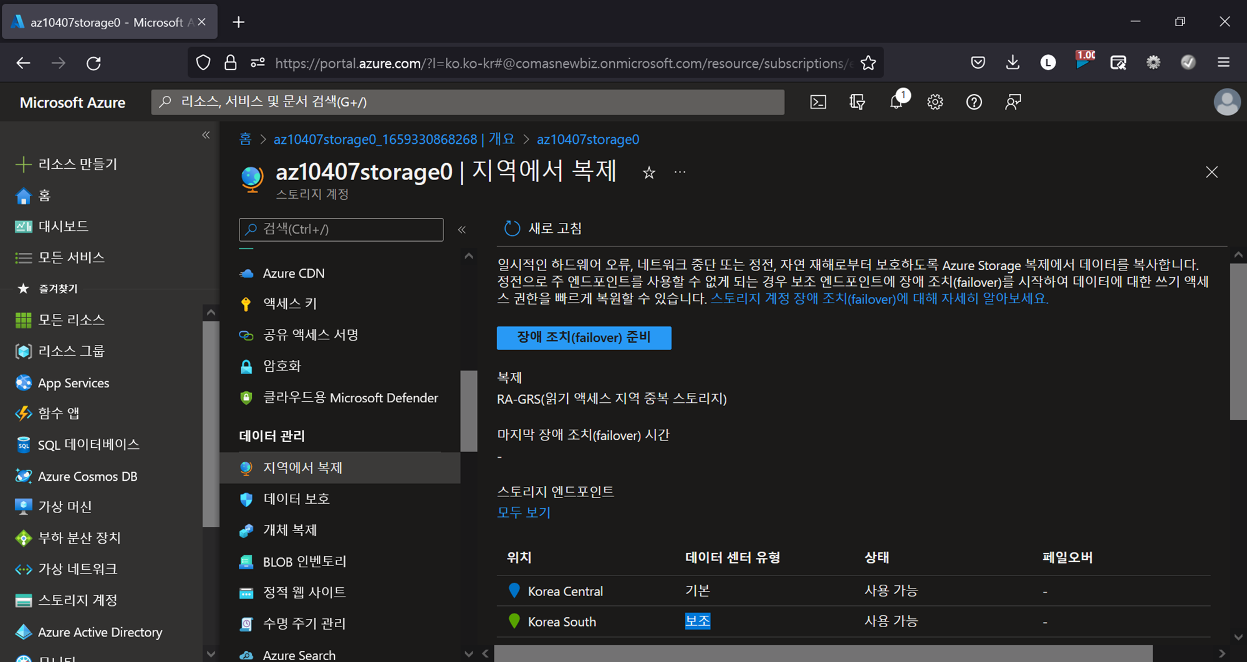
Task: Open help question mark icon
Action: 974,102
